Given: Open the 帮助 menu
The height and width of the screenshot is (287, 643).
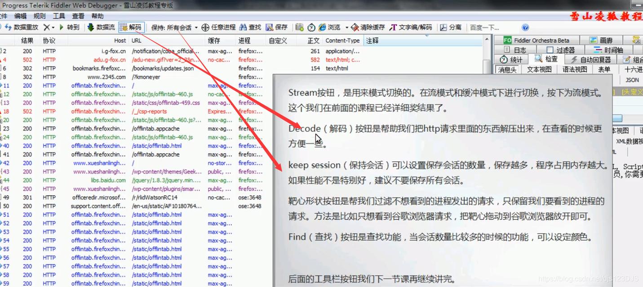Looking at the screenshot, I should (x=98, y=16).
